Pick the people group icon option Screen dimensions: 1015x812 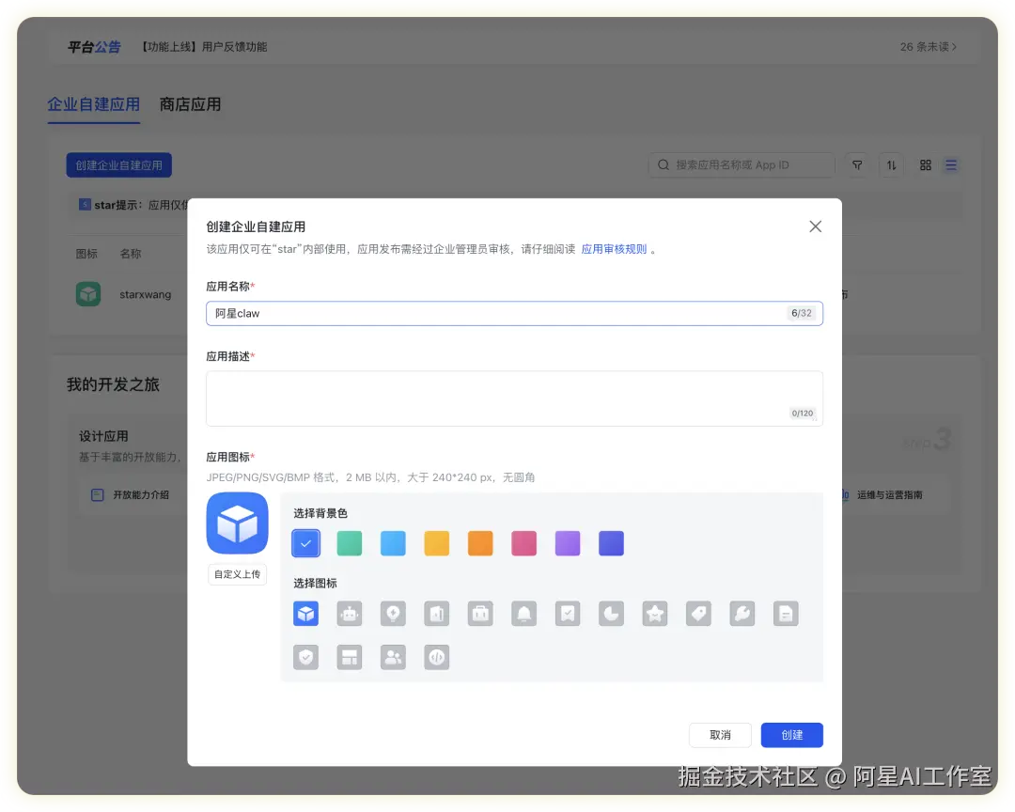(393, 657)
